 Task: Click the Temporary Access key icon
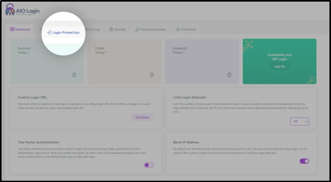137,29
